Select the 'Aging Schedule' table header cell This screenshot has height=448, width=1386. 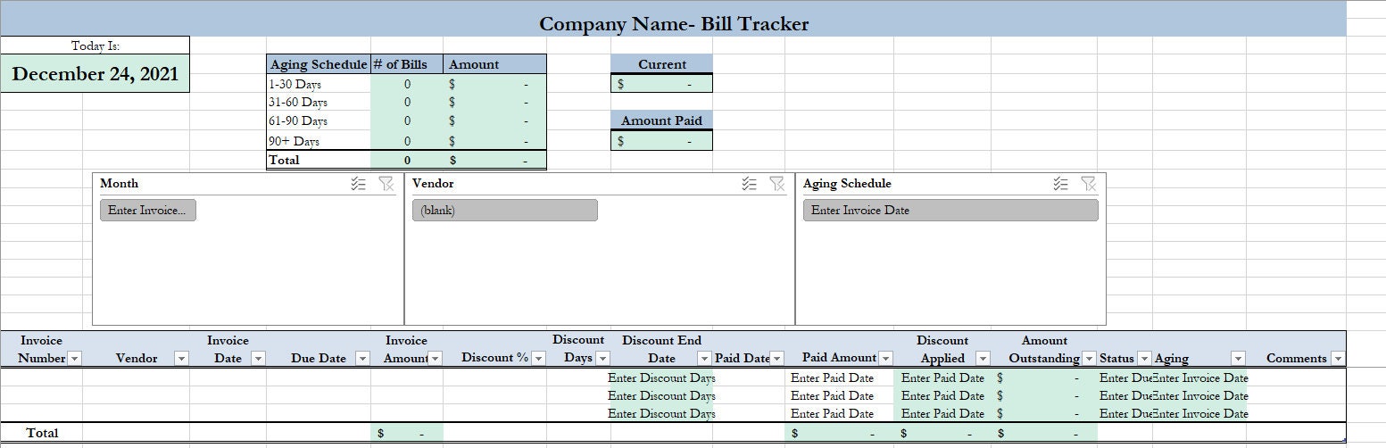(319, 64)
